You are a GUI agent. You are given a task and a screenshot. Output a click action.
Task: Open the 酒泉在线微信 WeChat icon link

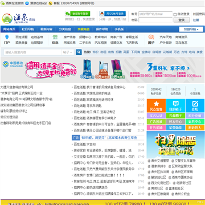click(2, 3)
